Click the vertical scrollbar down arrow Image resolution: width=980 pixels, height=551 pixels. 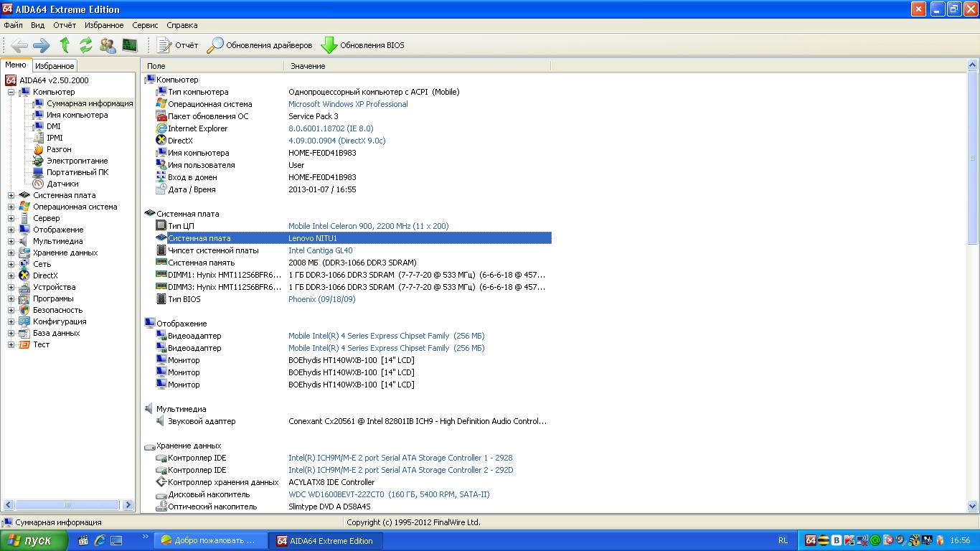pyautogui.click(x=973, y=507)
